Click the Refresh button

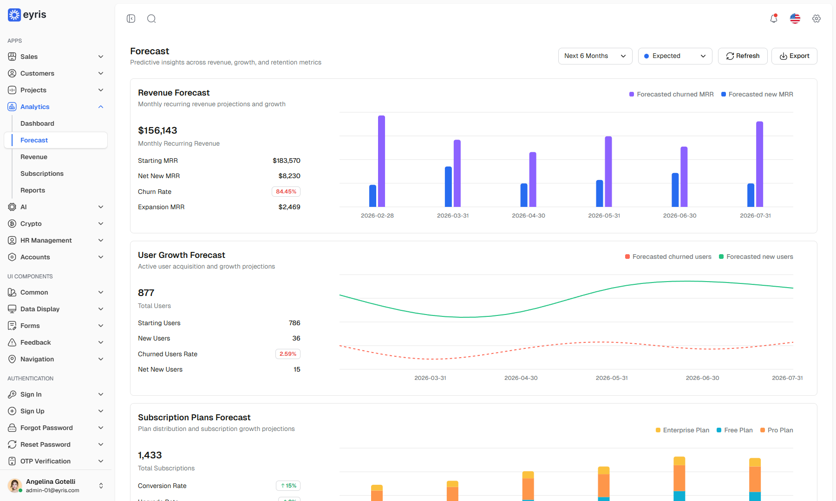pos(743,56)
